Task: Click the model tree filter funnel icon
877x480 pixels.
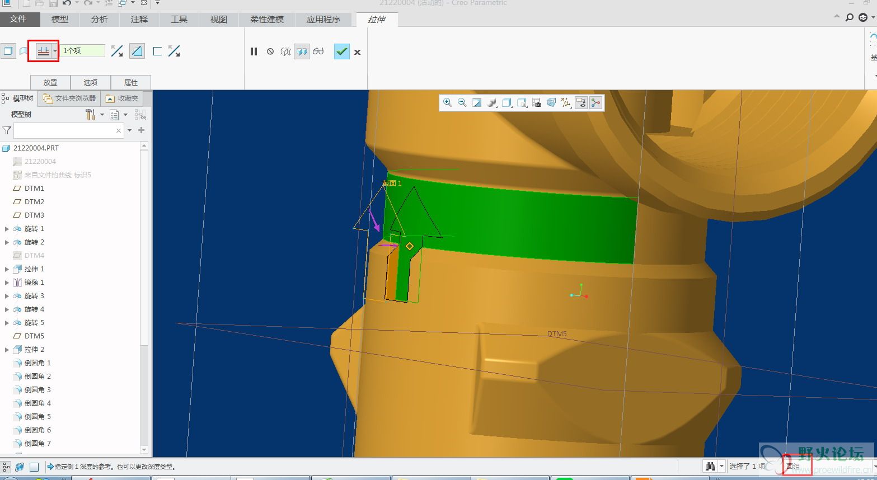Action: tap(7, 130)
